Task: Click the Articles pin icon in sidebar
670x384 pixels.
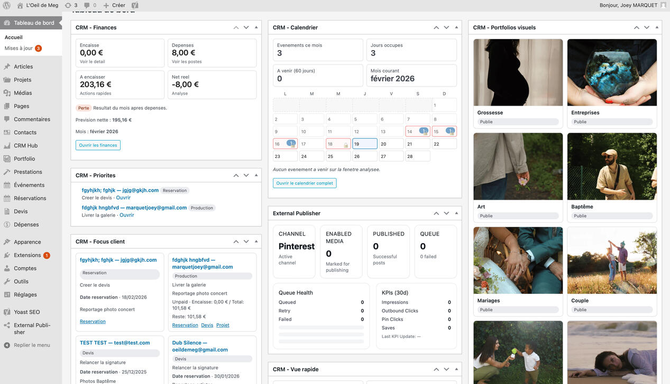Action: pyautogui.click(x=7, y=67)
